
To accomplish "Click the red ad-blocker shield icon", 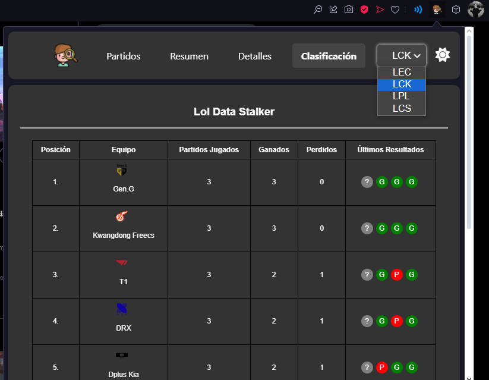I will [364, 10].
